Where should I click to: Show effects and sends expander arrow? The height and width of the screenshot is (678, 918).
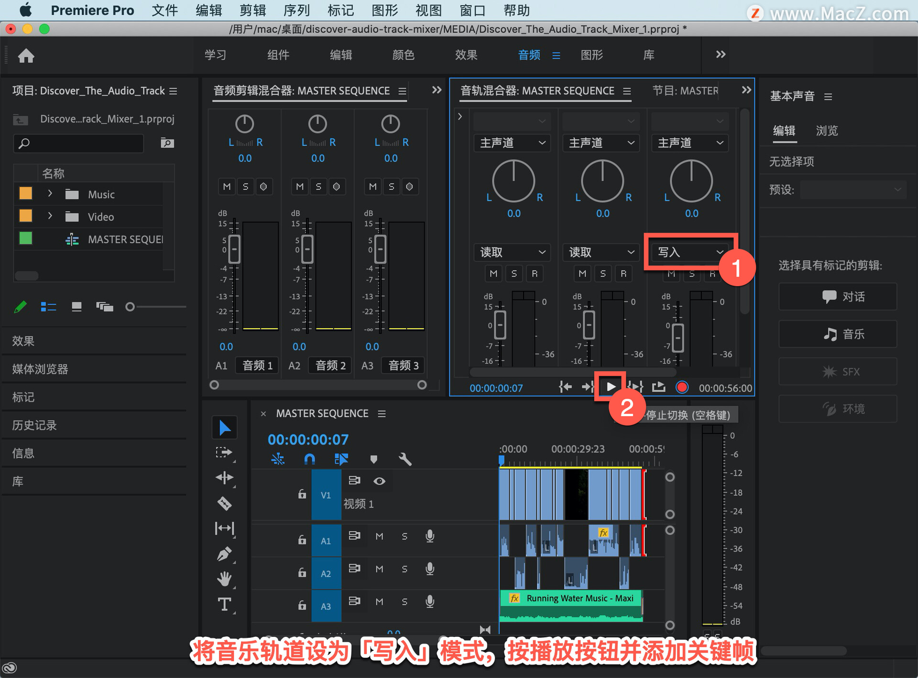tap(460, 116)
